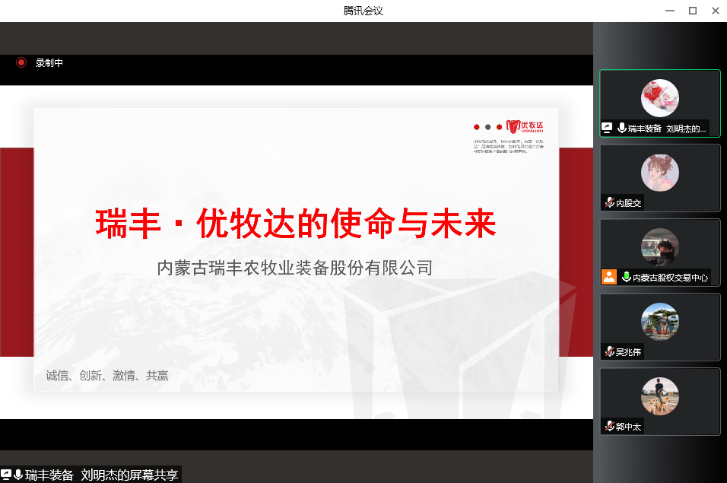Select the 内股交 name label
The height and width of the screenshot is (483, 727).
pos(628,203)
